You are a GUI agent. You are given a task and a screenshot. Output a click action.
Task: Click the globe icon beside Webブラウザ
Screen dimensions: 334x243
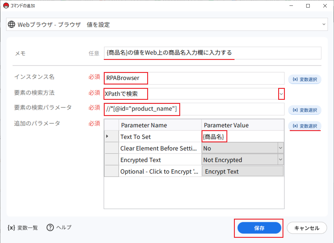tap(12, 25)
